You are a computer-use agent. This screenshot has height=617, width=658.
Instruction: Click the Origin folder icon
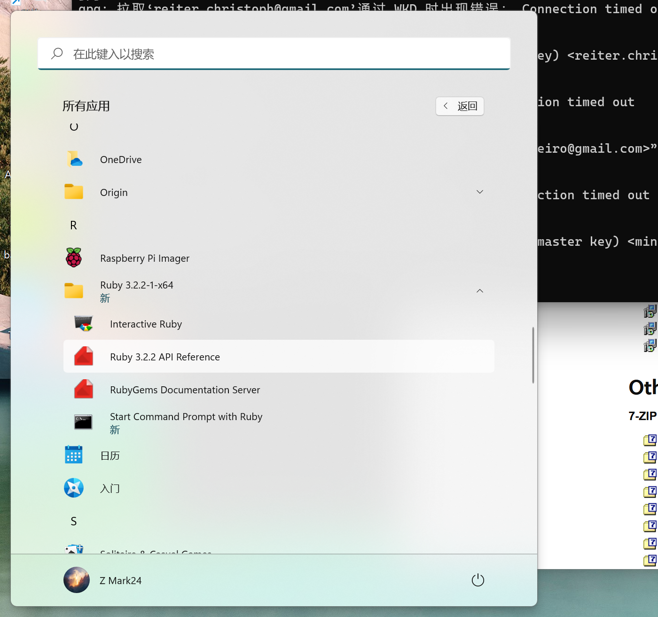coord(74,192)
